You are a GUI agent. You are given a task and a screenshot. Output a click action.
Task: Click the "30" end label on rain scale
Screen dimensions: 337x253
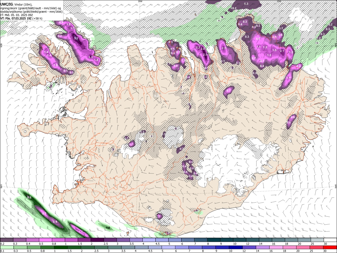tap(325, 251)
